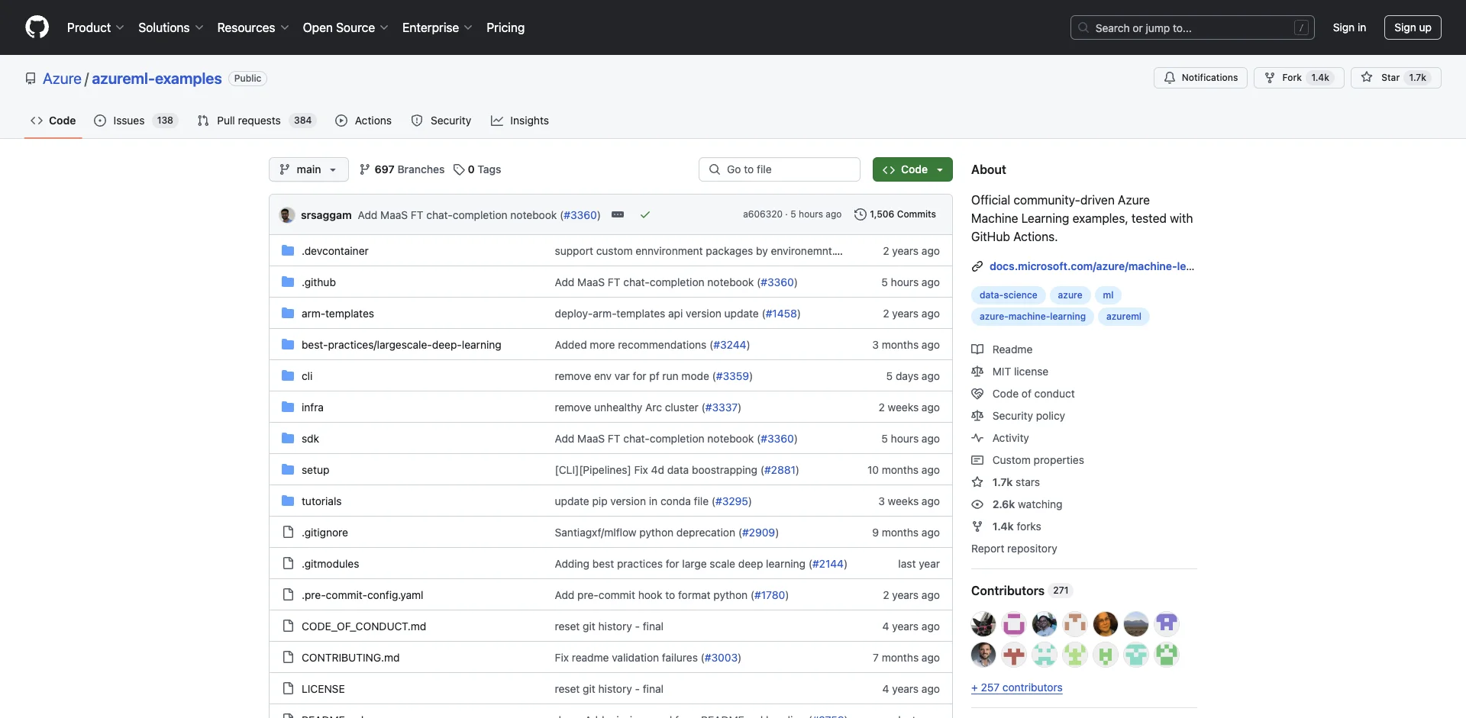The image size is (1466, 718).
Task: Click the MIT license scale icon
Action: tap(977, 372)
